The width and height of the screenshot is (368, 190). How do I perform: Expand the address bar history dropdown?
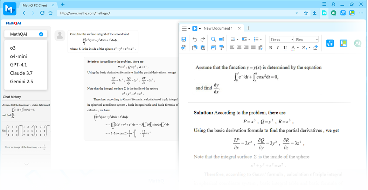point(297,13)
